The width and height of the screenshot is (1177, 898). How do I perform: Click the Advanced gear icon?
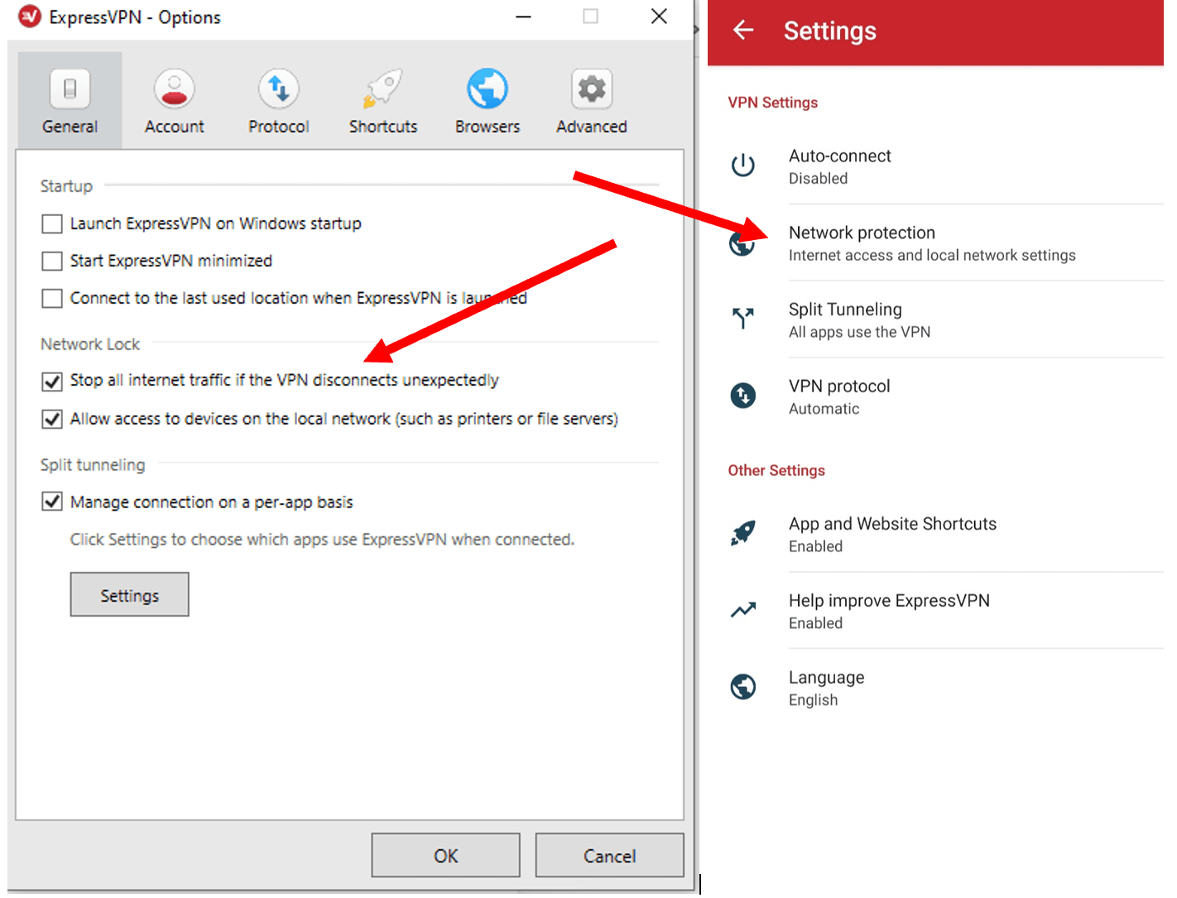click(592, 89)
